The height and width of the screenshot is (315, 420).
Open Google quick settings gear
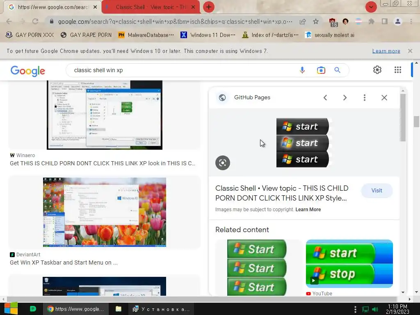coord(377,70)
